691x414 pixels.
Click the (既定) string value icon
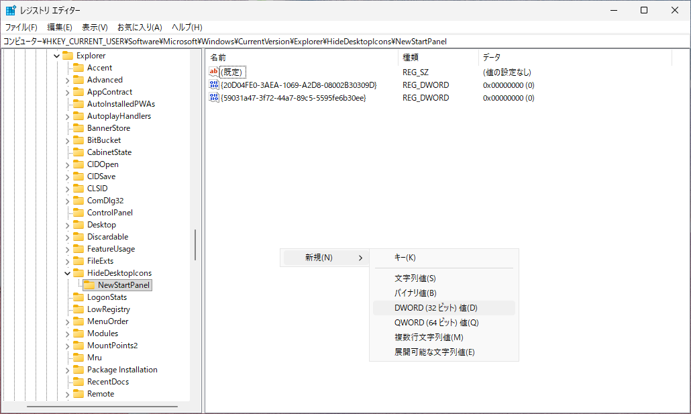click(x=214, y=72)
